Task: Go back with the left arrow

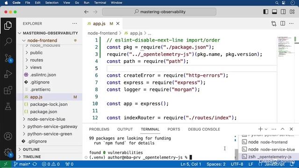Action: tap(86, 12)
